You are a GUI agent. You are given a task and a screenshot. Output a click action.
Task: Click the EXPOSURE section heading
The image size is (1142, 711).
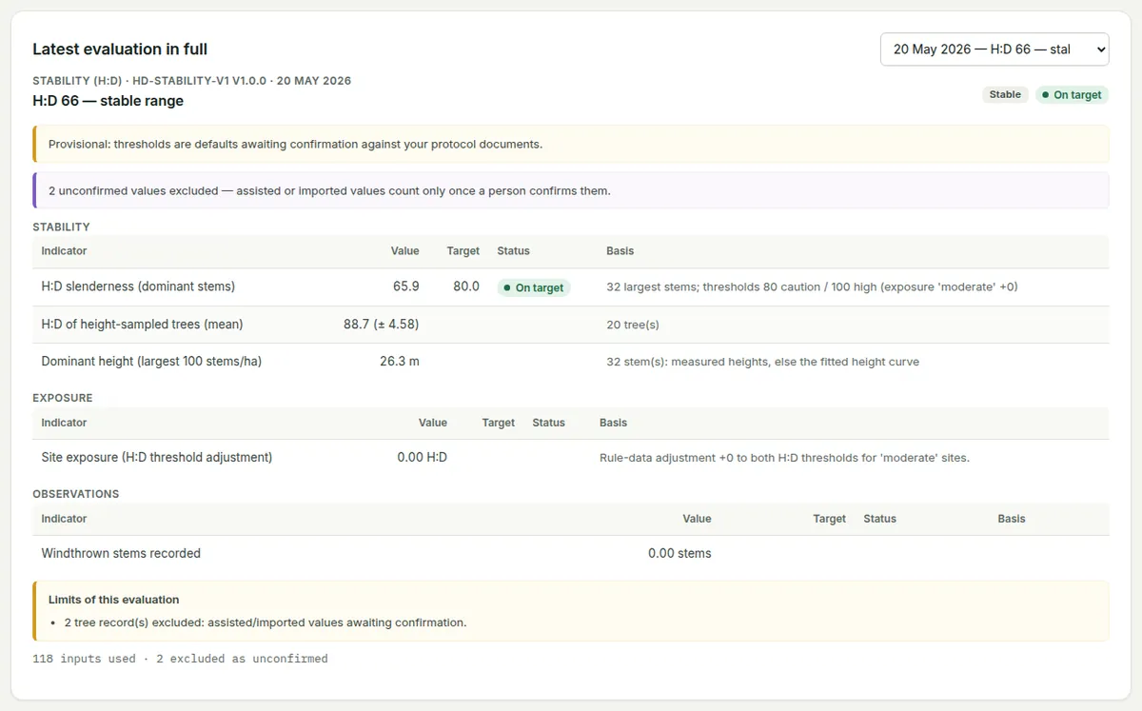point(63,398)
